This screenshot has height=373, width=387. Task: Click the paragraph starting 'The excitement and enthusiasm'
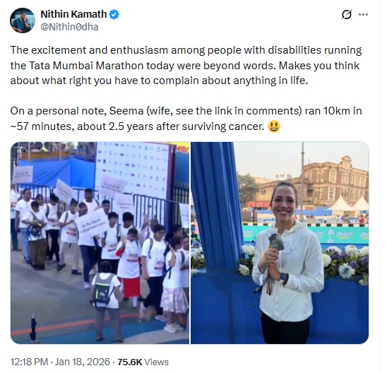point(186,66)
